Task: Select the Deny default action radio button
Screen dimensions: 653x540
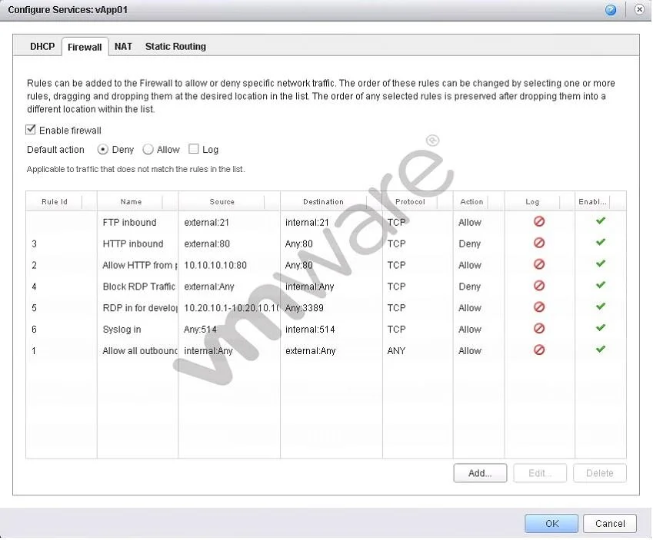Action: coord(102,149)
